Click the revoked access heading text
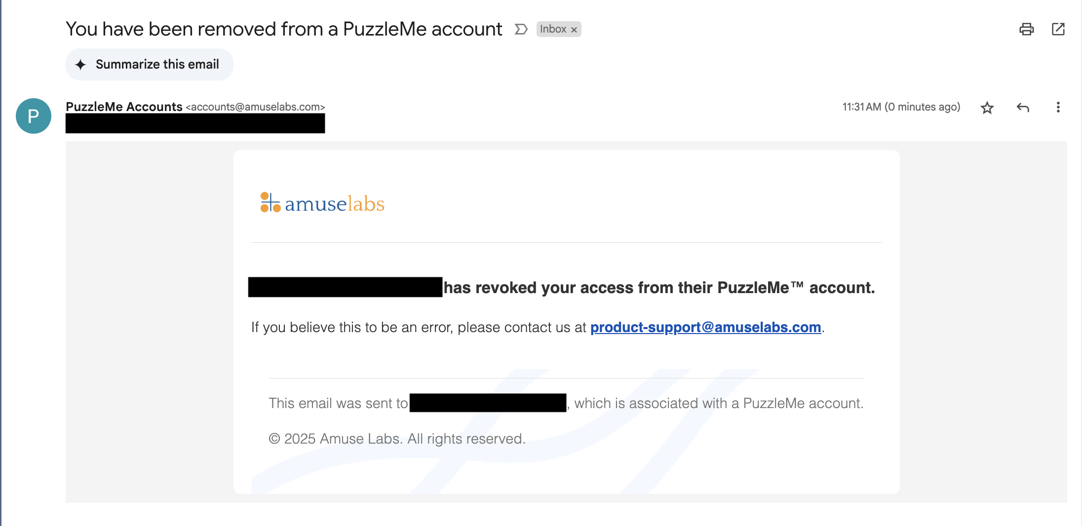Image resolution: width=1082 pixels, height=526 pixels. (659, 288)
